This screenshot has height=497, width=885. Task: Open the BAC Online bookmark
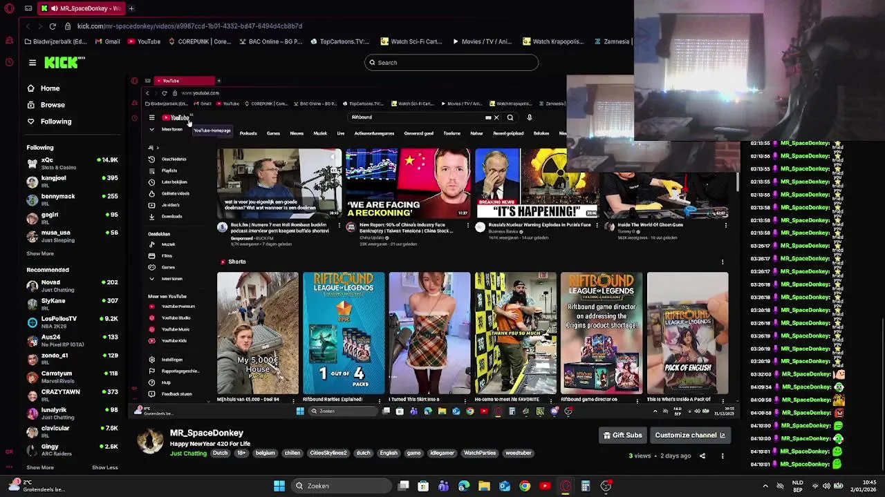tap(270, 41)
